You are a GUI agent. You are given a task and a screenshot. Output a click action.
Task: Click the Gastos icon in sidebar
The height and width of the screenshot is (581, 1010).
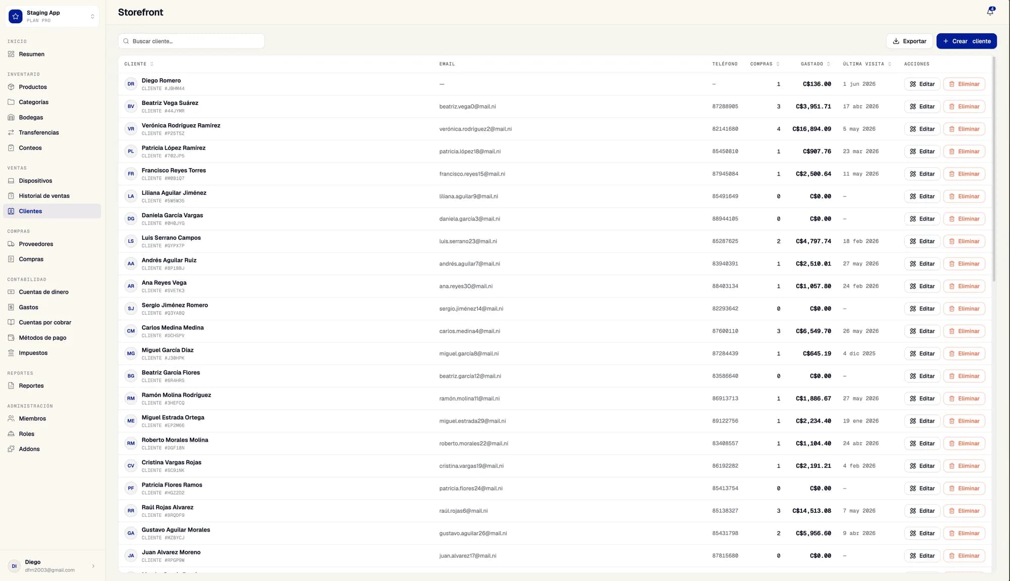pos(11,307)
